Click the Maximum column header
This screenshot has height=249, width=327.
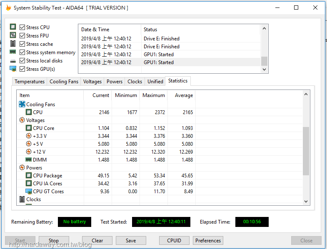[153, 95]
